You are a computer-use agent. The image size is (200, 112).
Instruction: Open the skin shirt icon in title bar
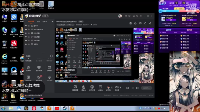137,16
